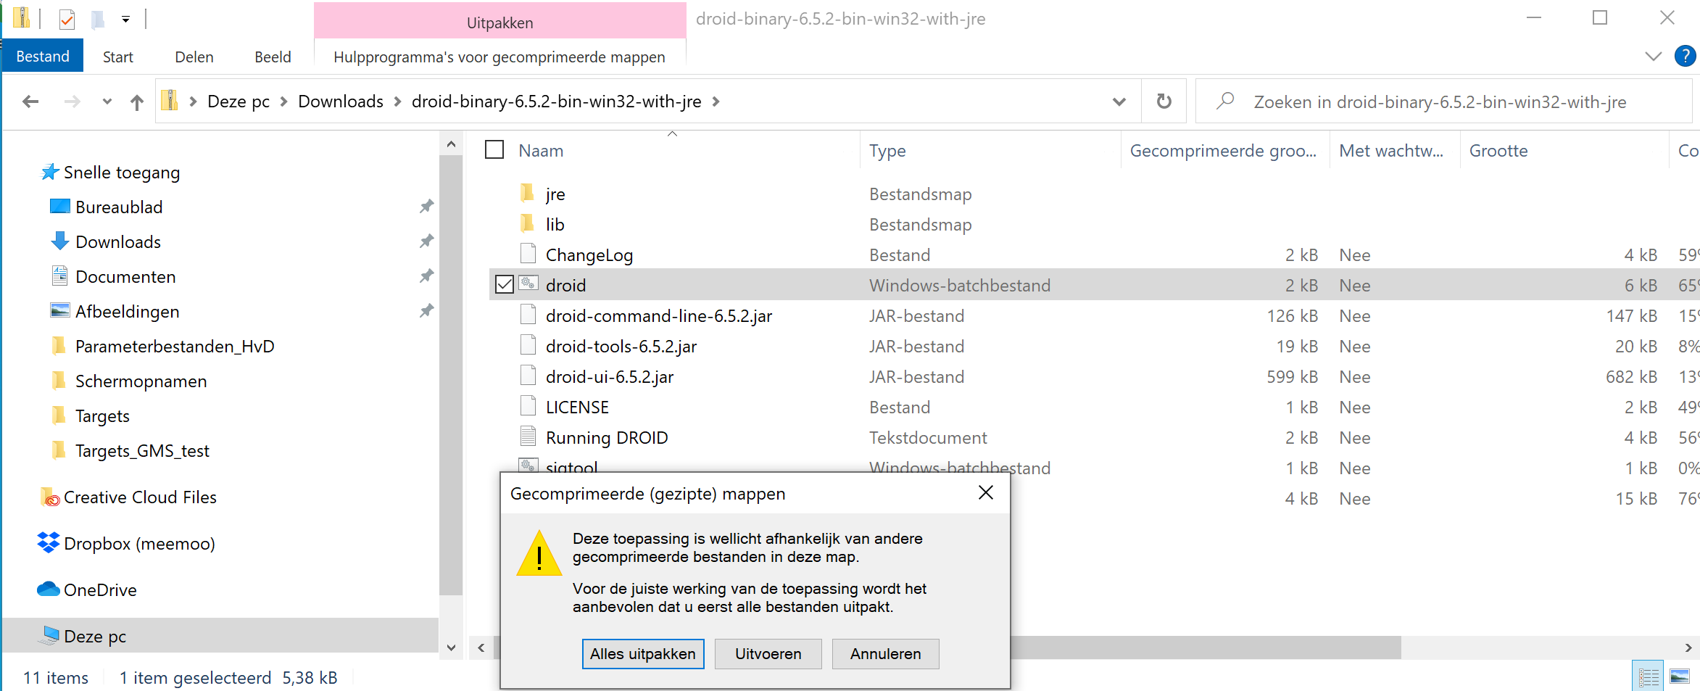
Task: Click the back navigation arrow
Action: pos(30,102)
